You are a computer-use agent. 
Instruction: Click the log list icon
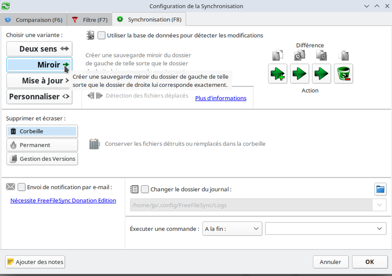(134, 189)
